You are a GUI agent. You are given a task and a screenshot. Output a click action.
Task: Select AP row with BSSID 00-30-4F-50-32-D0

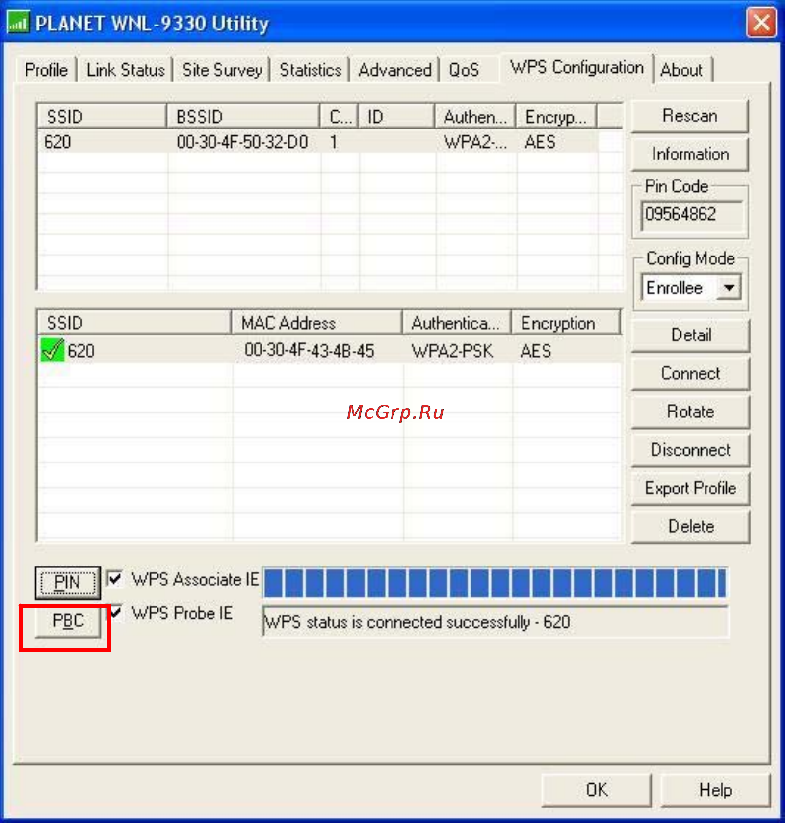coord(318,142)
